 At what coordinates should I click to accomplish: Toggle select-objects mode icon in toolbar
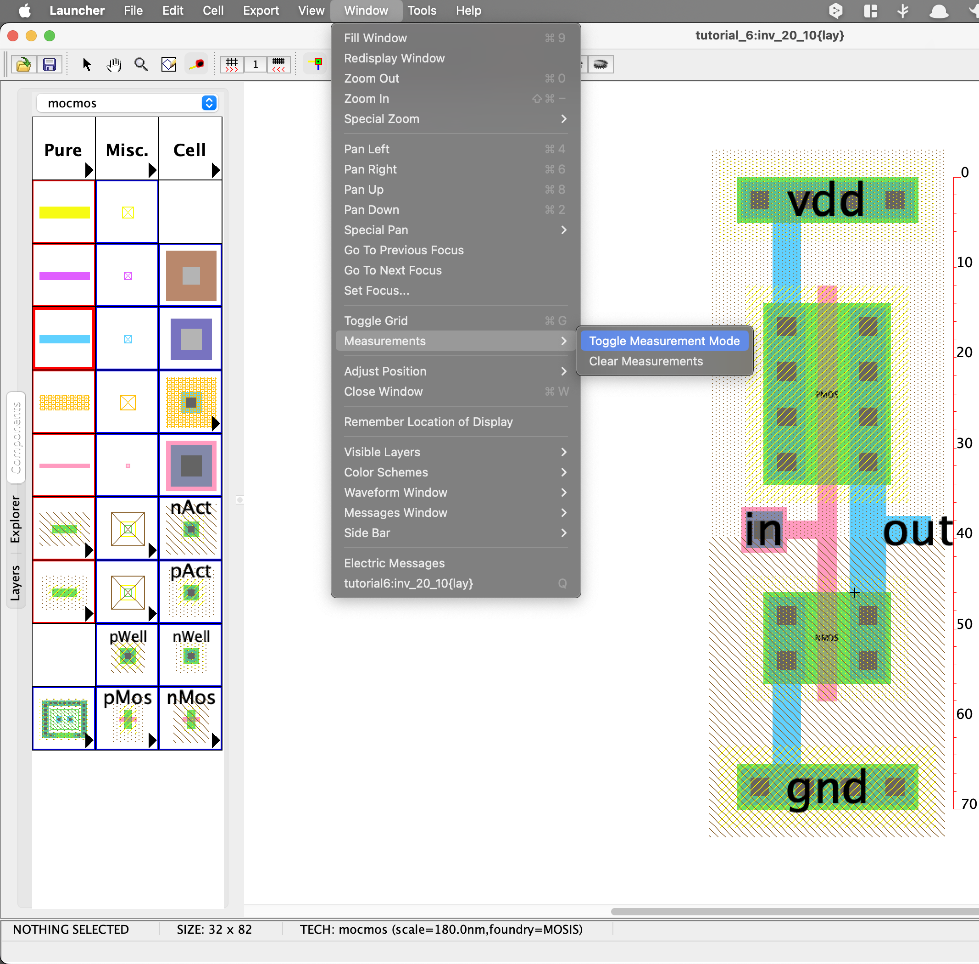pyautogui.click(x=317, y=64)
